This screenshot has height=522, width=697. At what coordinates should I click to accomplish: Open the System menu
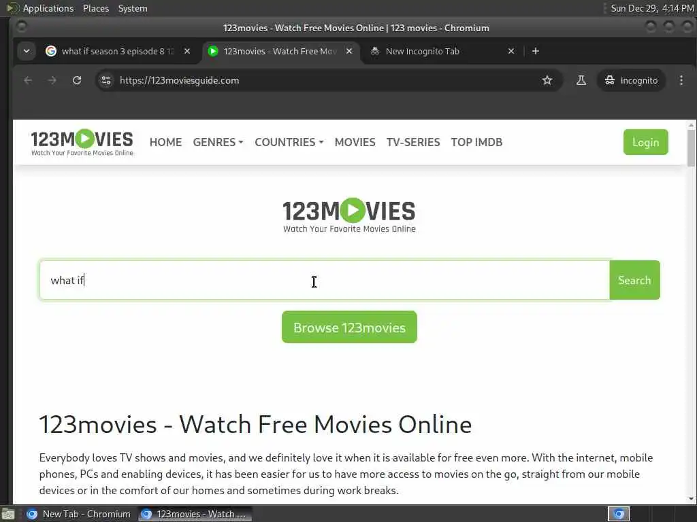coord(133,8)
